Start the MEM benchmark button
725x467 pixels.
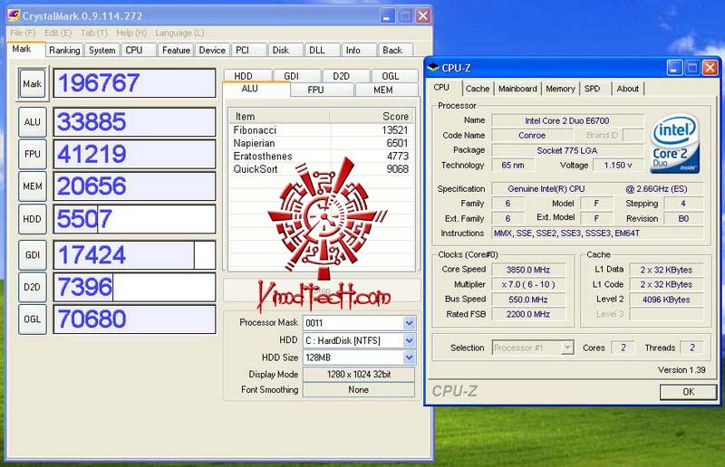click(x=33, y=186)
